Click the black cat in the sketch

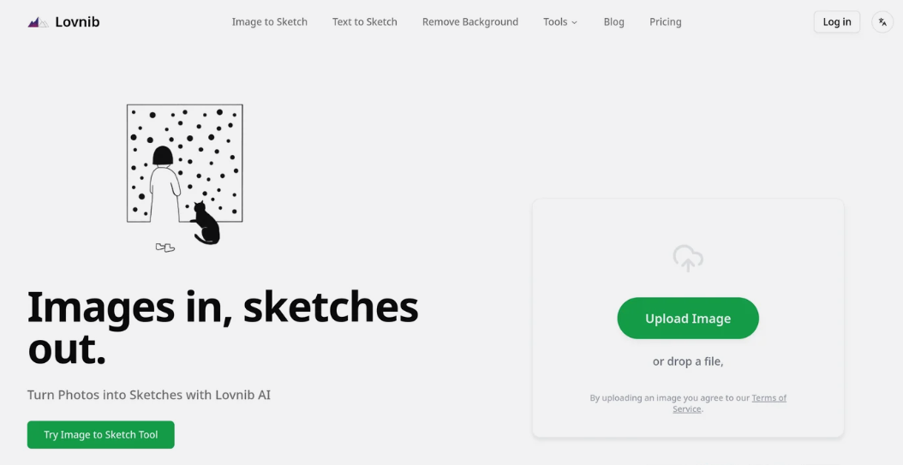tap(206, 224)
